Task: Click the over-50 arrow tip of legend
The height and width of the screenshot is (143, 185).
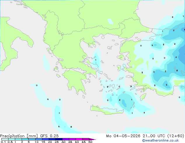Action: (92, 139)
